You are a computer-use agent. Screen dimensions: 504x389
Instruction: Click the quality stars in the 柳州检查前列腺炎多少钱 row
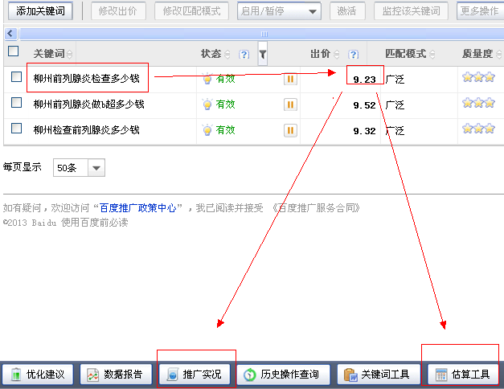[478, 129]
